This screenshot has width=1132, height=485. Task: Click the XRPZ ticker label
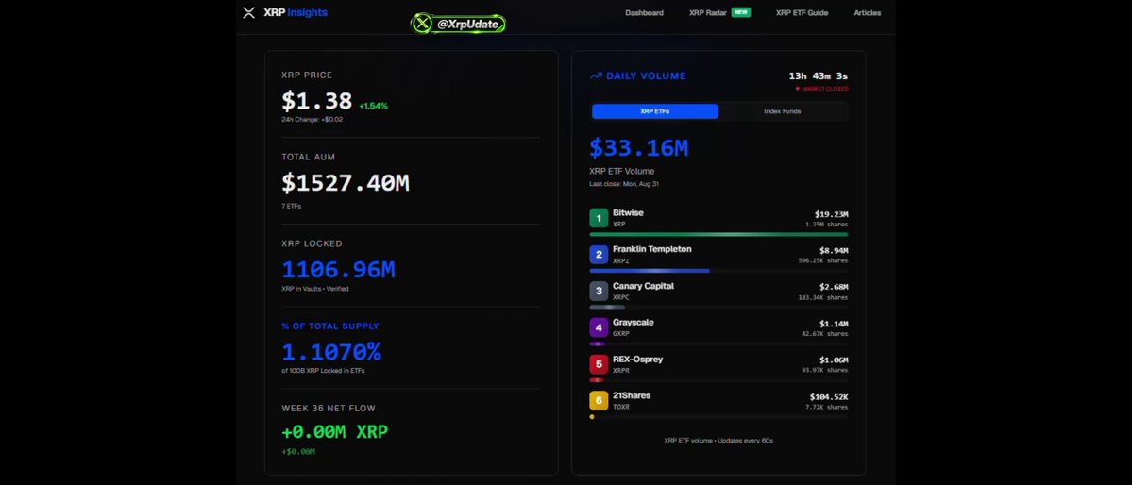pos(621,260)
